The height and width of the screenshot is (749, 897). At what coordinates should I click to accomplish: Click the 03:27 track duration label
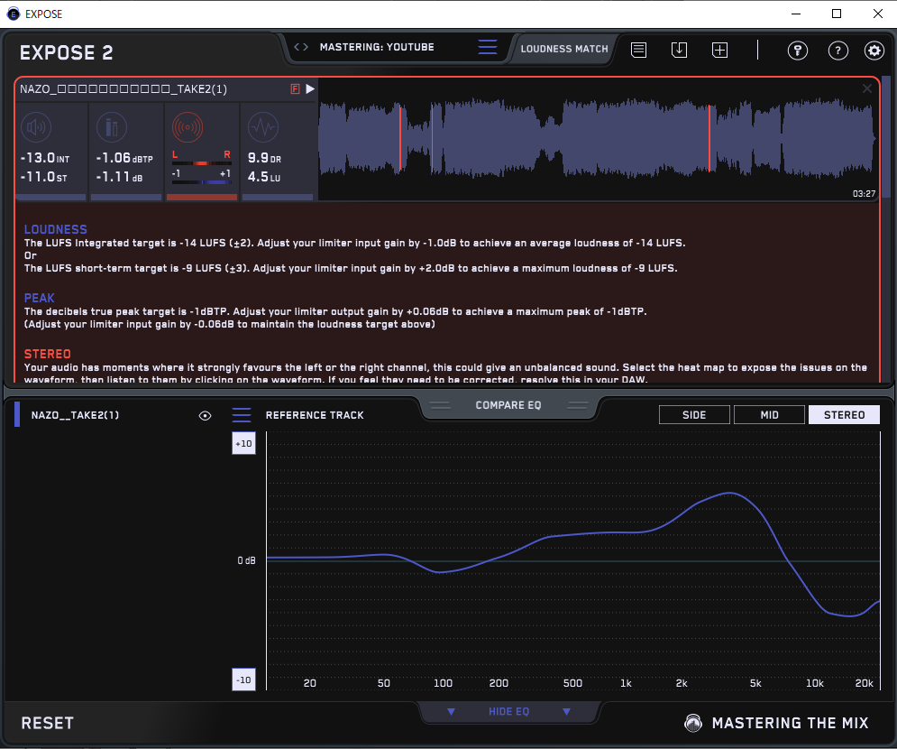click(x=864, y=193)
